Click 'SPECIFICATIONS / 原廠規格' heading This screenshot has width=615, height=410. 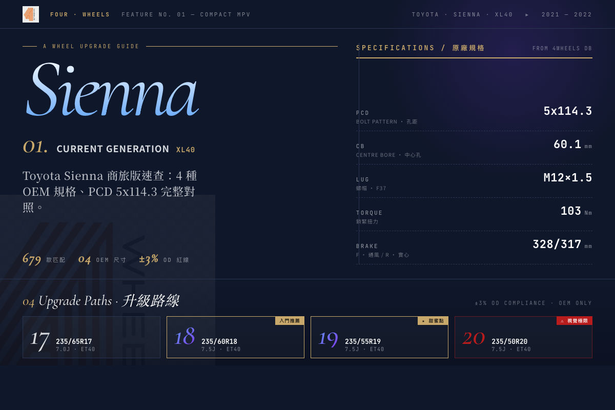tap(421, 48)
